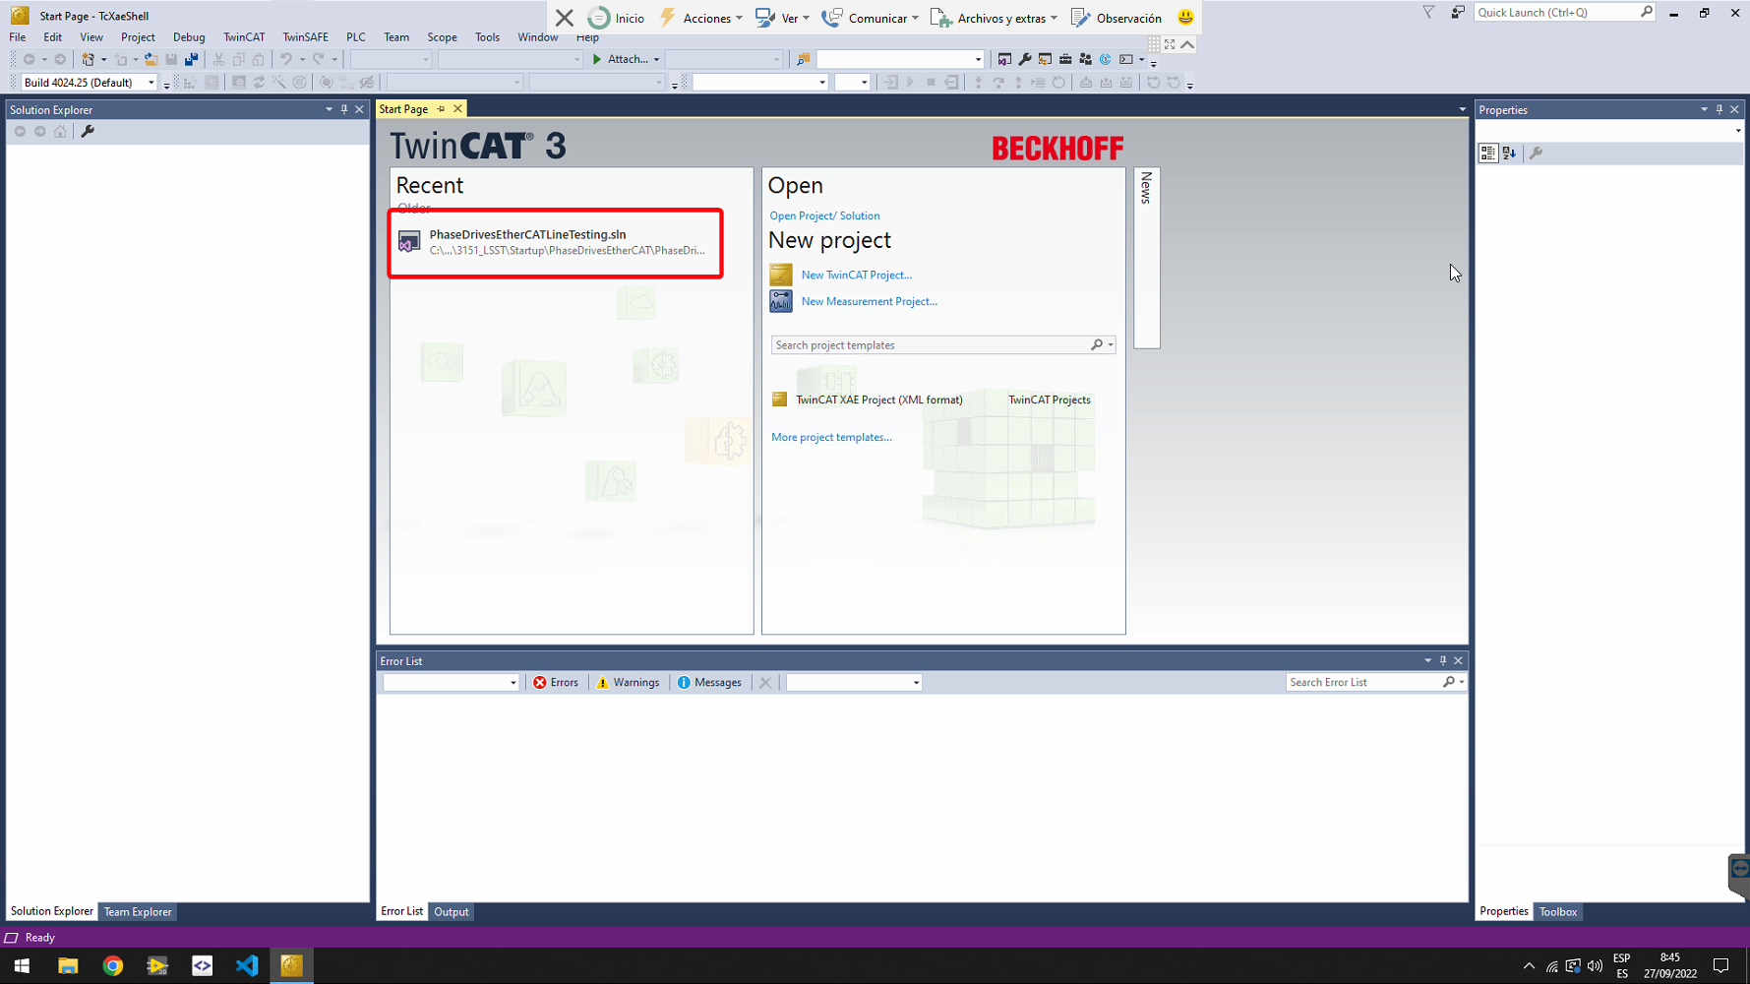Open recent PhaseDrivesEtherCATLineTesting.sln solution
The image size is (1750, 984).
tap(556, 242)
